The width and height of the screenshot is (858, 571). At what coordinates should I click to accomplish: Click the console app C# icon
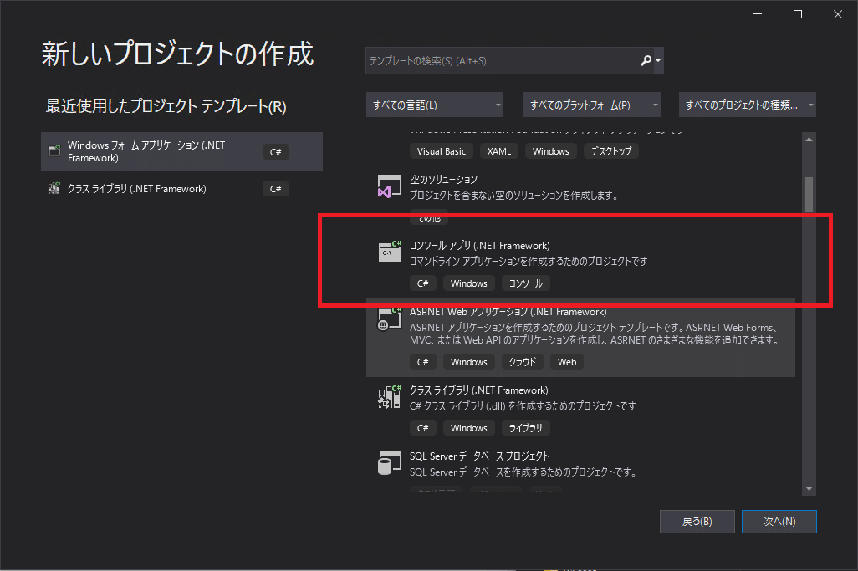coord(389,252)
